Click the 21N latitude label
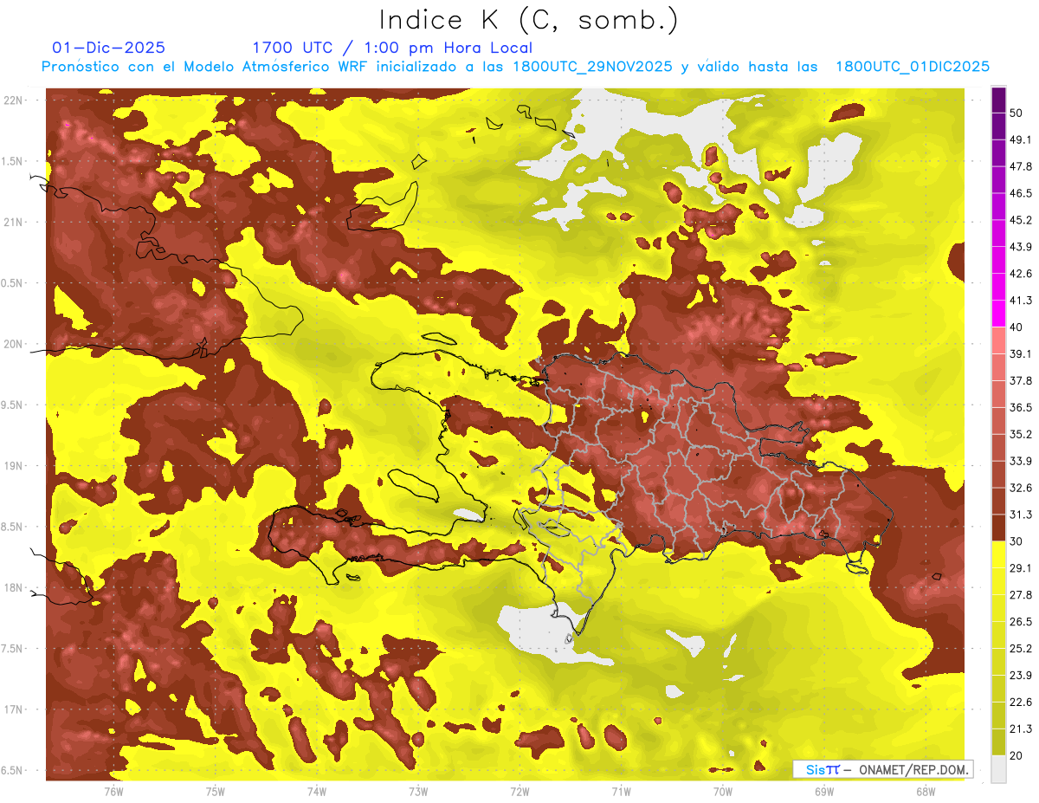This screenshot has height=803, width=1039. click(x=13, y=222)
